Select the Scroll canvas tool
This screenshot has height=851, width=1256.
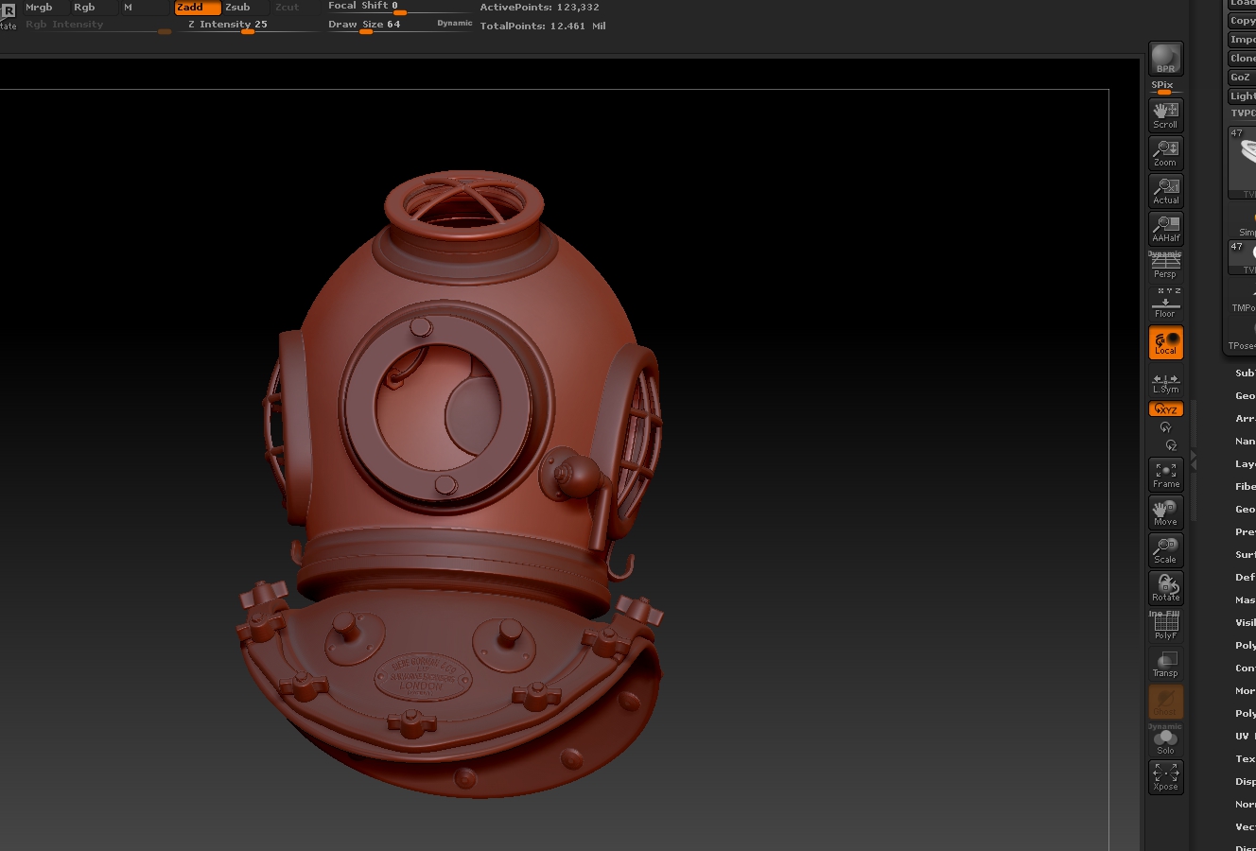click(1165, 115)
